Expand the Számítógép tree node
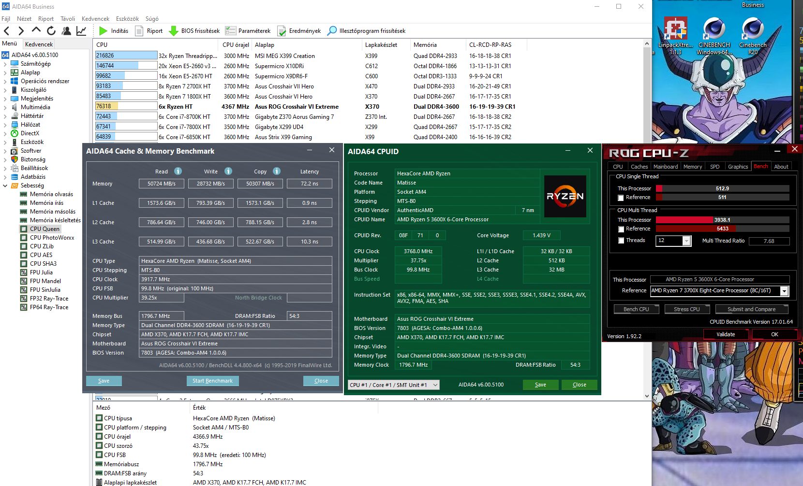803x486 pixels. tap(5, 64)
